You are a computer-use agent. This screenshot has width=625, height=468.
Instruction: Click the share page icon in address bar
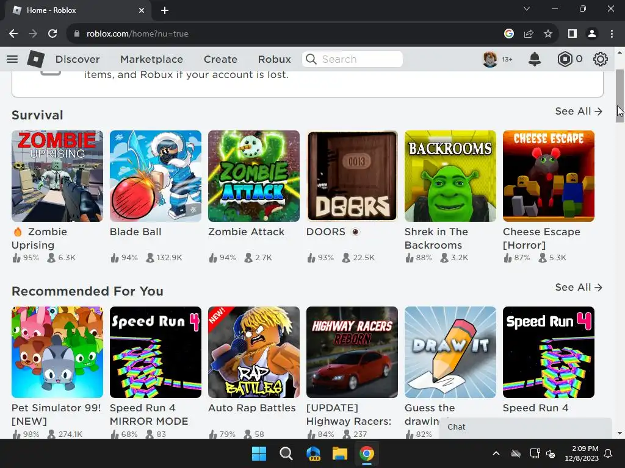tap(529, 34)
